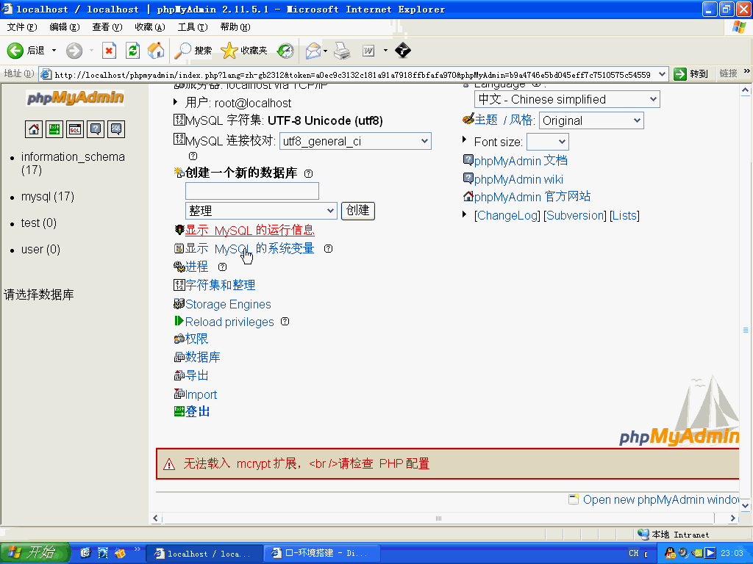Click the browser Back arrow icon

(15, 51)
